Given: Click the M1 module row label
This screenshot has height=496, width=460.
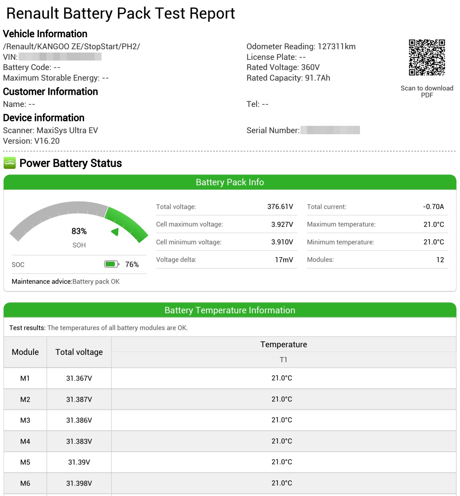Looking at the screenshot, I should click(25, 378).
